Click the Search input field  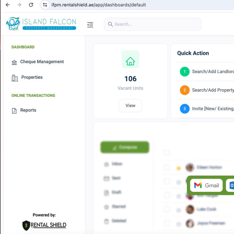[x=153, y=24]
